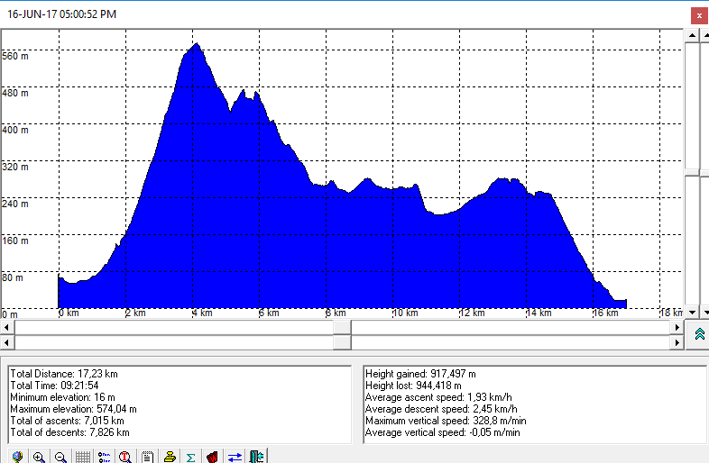Click the exit door icon
The image size is (709, 463).
click(x=256, y=457)
